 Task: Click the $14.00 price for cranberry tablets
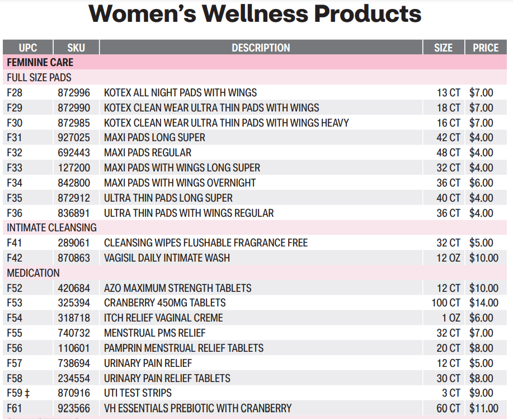pyautogui.click(x=483, y=303)
